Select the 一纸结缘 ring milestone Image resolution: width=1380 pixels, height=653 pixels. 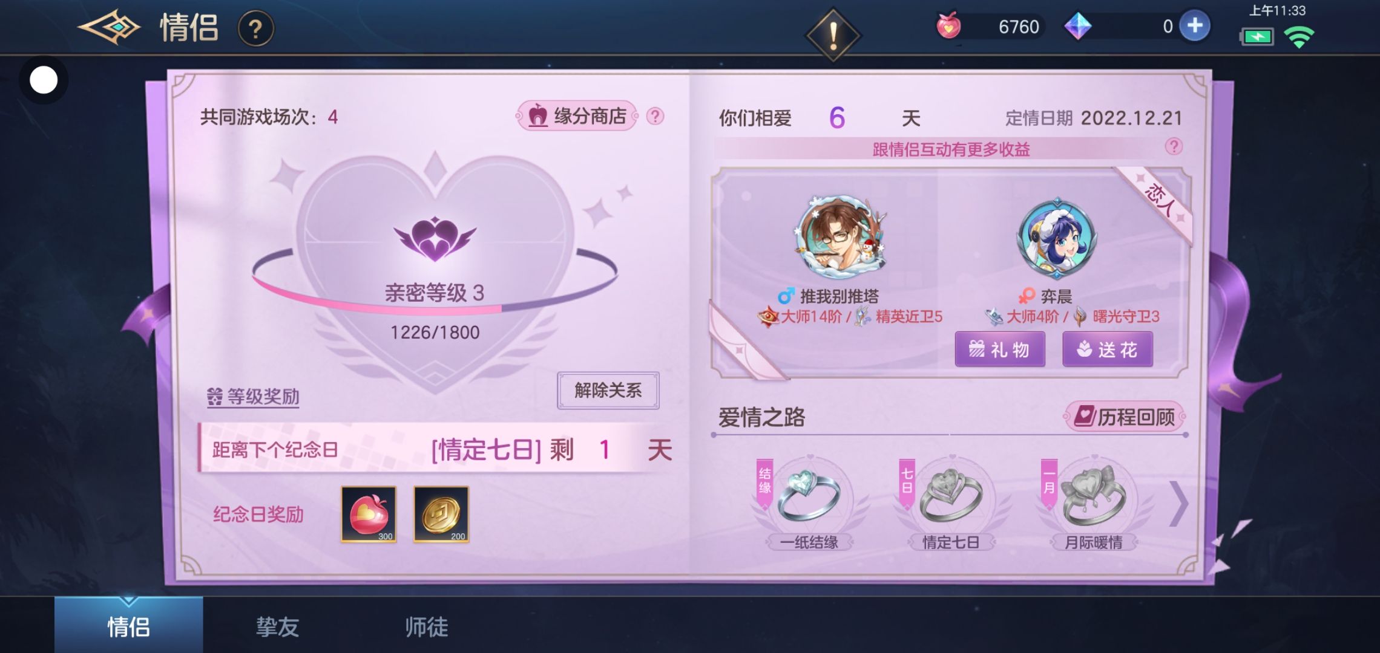(x=809, y=503)
